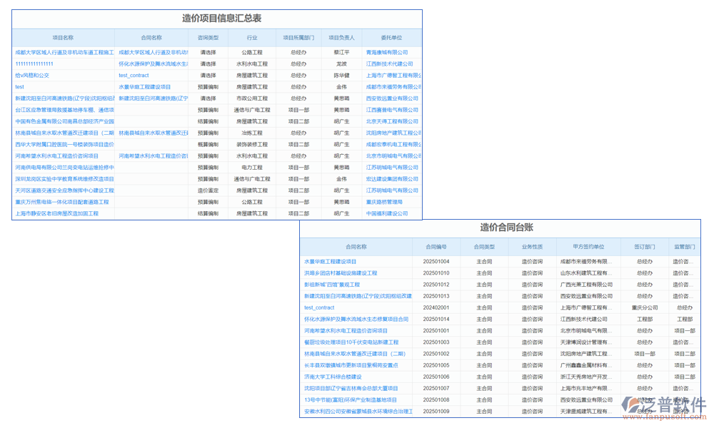714x428 pixels.
Task: Click the 咨询类型 column header
Action: coord(208,37)
